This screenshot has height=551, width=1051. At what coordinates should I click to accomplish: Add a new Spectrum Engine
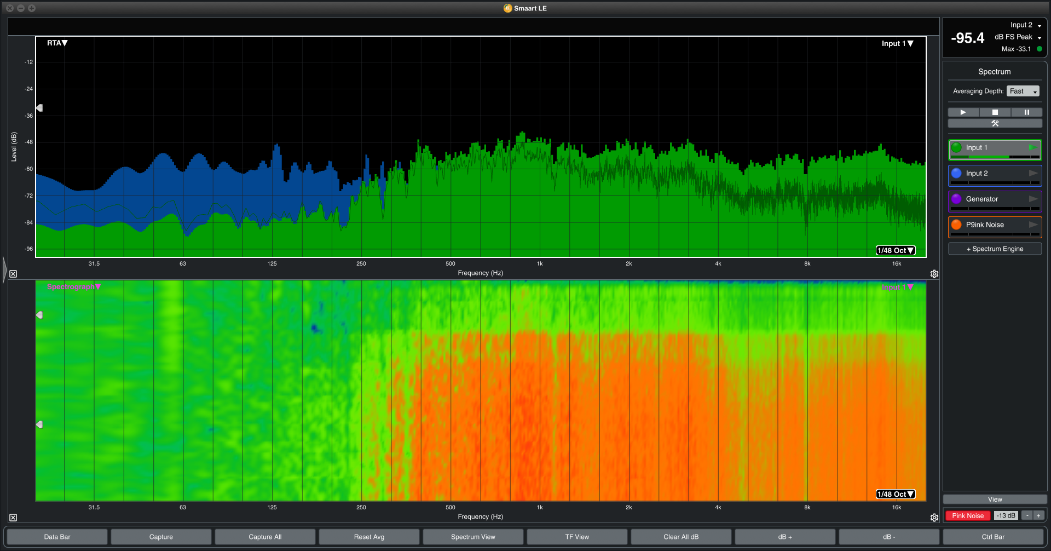click(x=995, y=249)
